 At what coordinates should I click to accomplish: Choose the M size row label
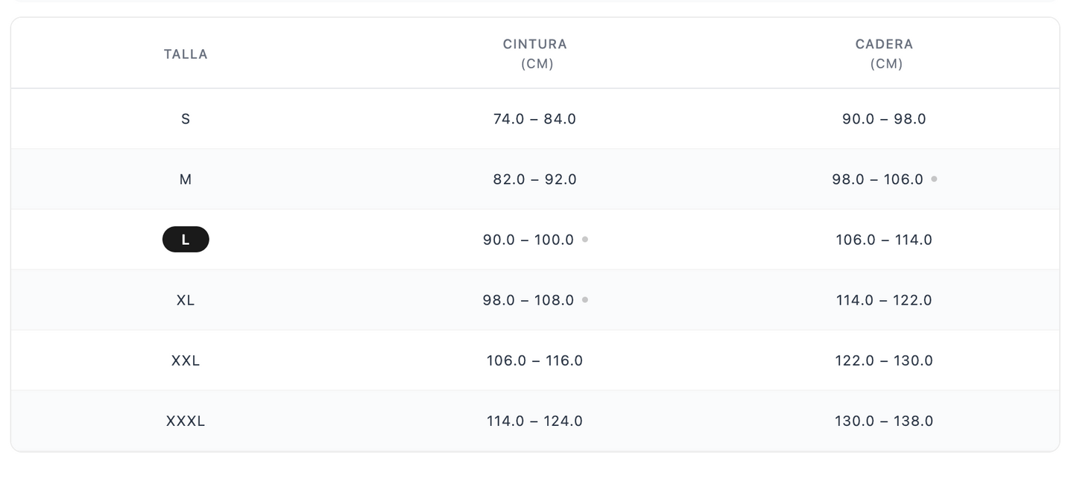click(x=186, y=179)
